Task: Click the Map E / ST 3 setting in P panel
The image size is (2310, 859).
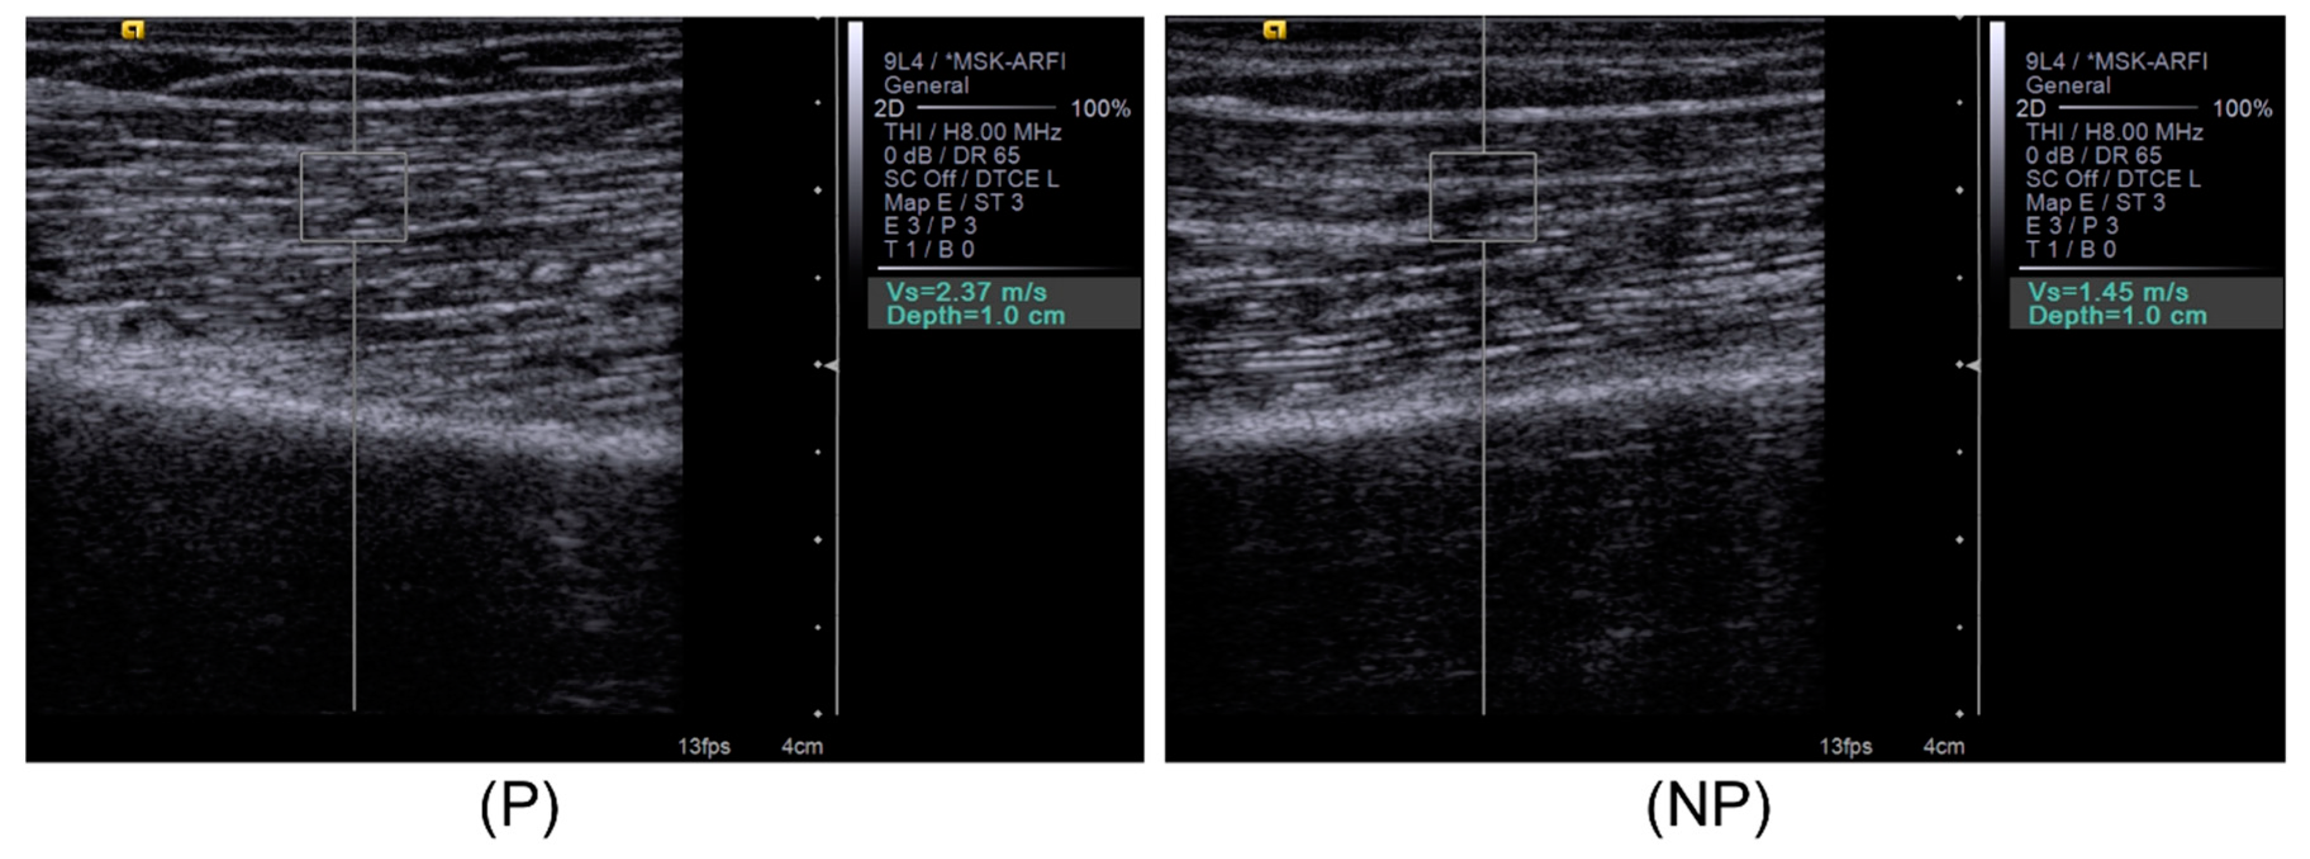Action: point(953,203)
